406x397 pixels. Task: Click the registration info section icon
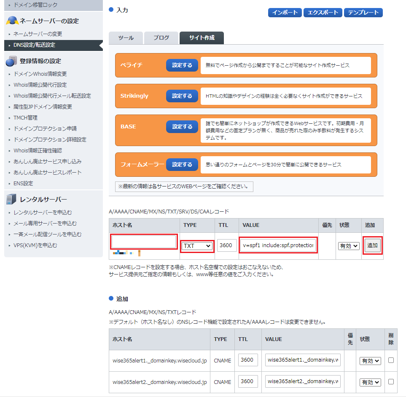tap(11, 61)
